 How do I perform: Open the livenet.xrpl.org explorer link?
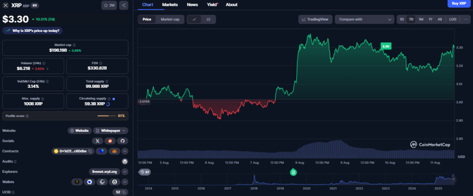point(104,171)
